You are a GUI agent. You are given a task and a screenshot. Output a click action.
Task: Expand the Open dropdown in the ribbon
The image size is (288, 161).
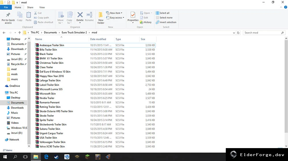[151, 13]
